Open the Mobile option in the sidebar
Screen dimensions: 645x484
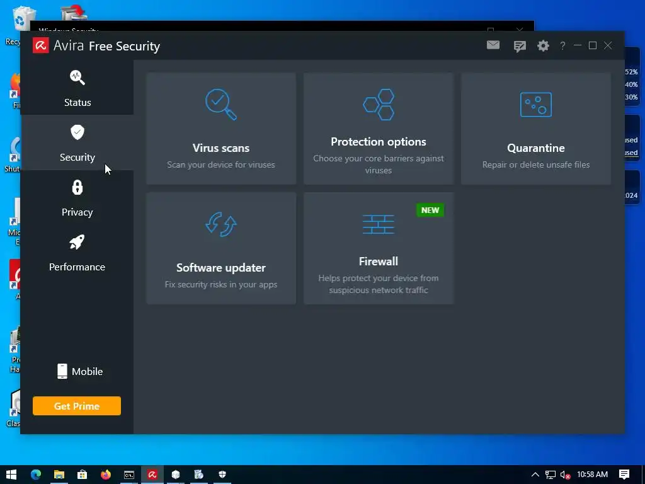click(x=80, y=371)
